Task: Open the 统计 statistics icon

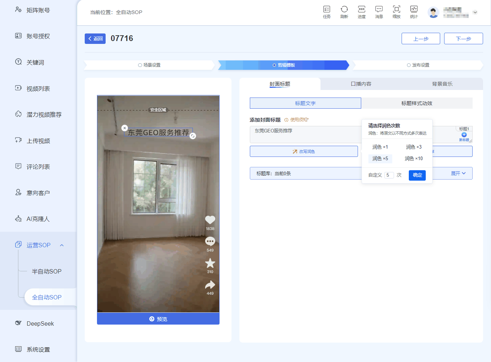Action: click(414, 12)
